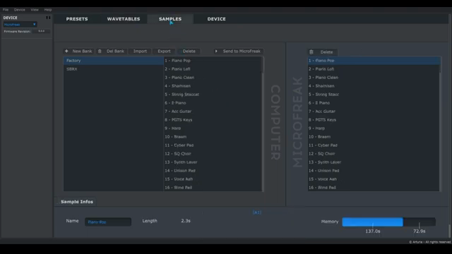
Task: Select "15 - Voice Aah" in computer list
Action: click(x=213, y=179)
